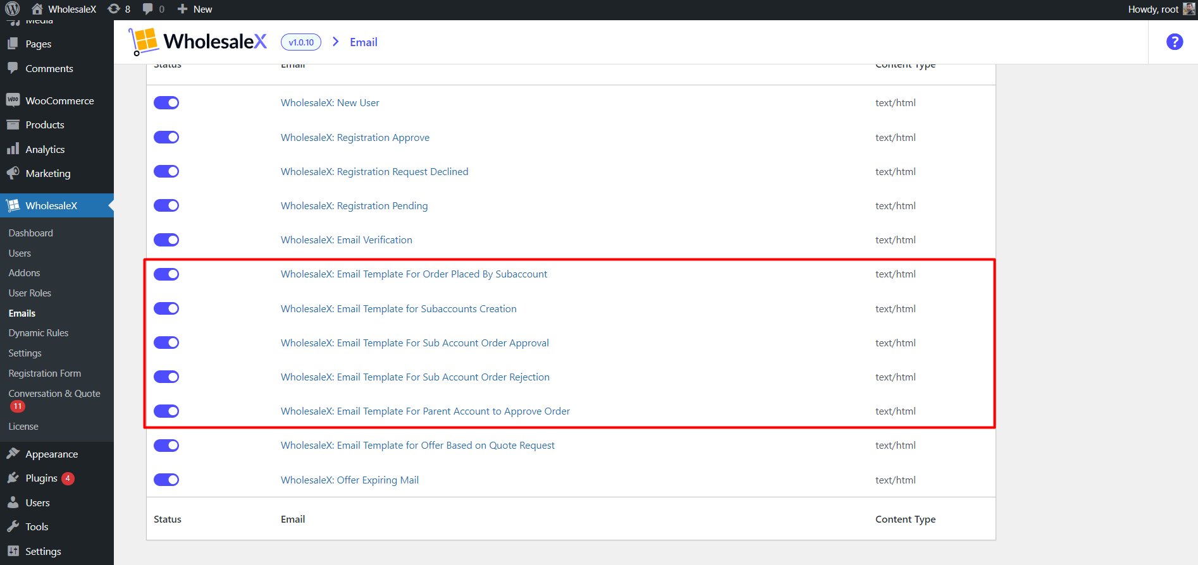The height and width of the screenshot is (565, 1198).
Task: Open the Registration Pending email link
Action: pos(354,205)
